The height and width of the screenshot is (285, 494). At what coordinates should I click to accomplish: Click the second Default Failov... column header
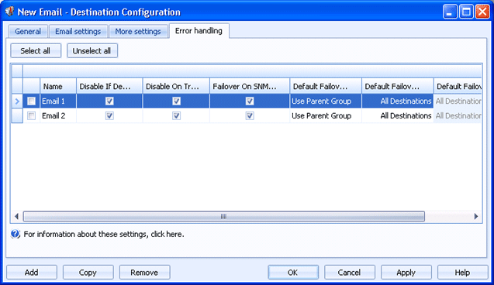click(x=398, y=86)
